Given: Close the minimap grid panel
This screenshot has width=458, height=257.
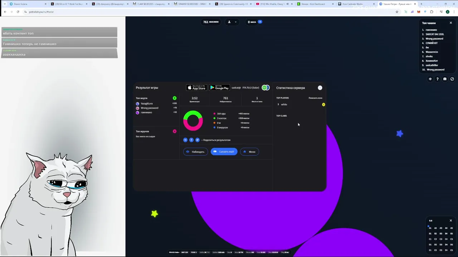Looking at the screenshot, I should click(451, 221).
